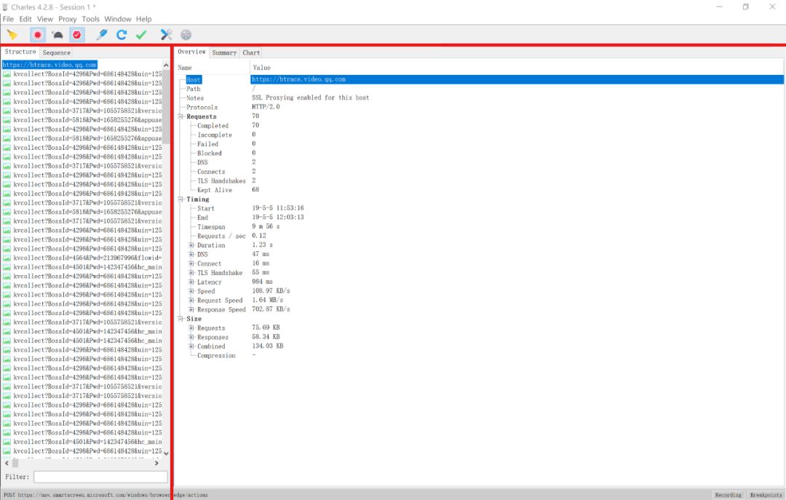786x500 pixels.
Task: Select the Blocked row
Action: click(x=480, y=153)
